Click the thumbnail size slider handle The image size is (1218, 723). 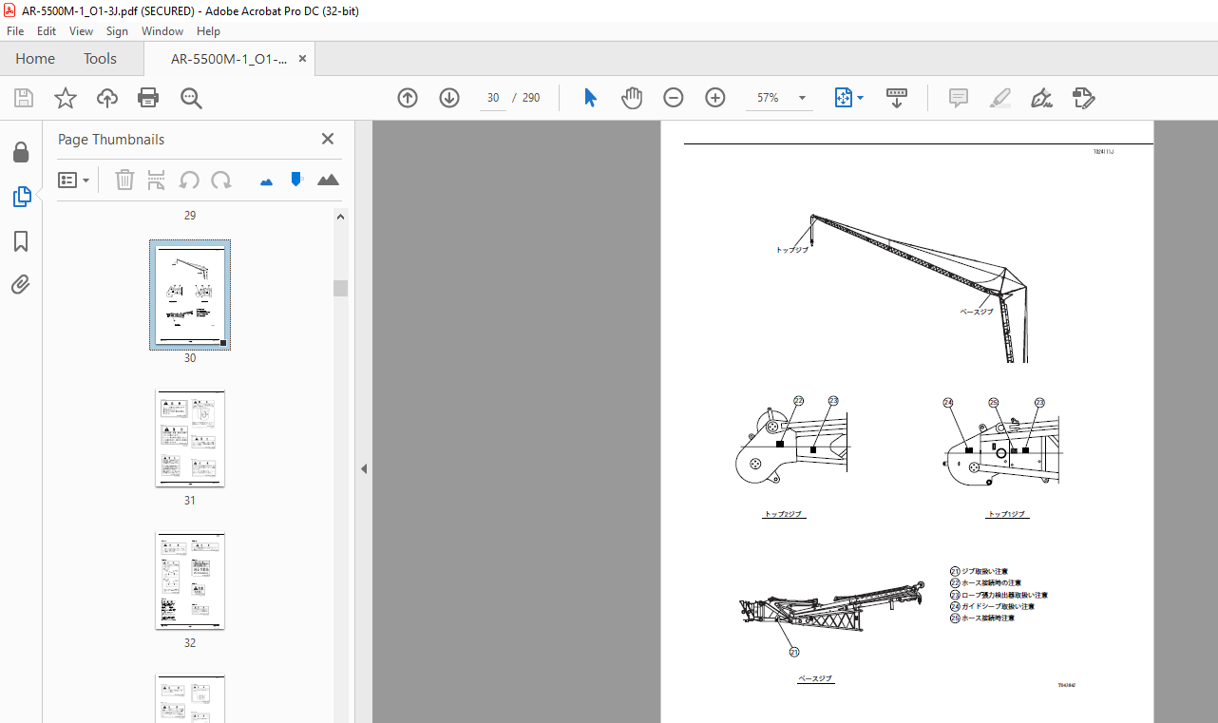click(296, 179)
